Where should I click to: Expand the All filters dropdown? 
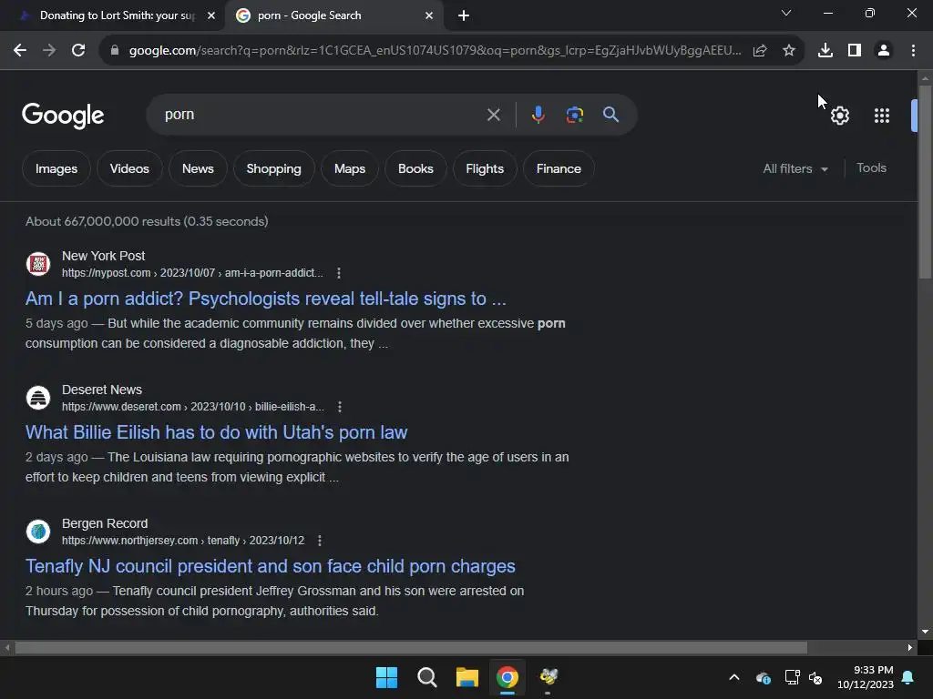(x=795, y=168)
